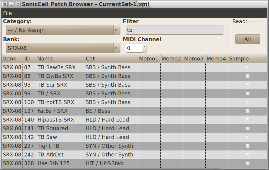The height and width of the screenshot is (170, 269).
Task: Toggle Sample checkbox for TB Squared
Action: pos(248,128)
